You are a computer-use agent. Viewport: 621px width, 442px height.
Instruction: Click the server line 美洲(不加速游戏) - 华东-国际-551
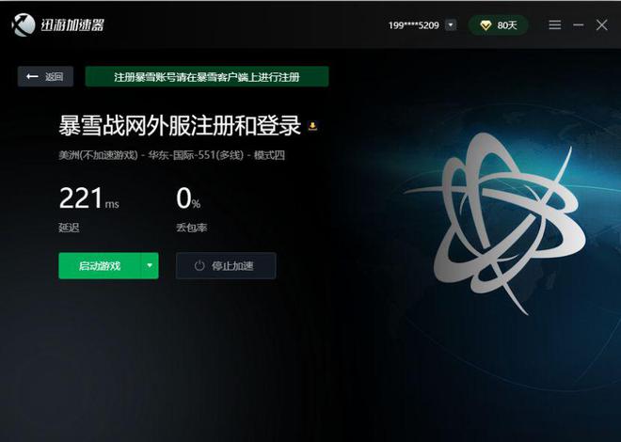171,155
